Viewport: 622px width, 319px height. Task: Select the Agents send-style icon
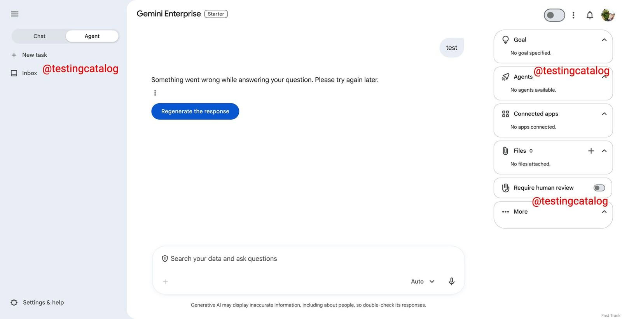(505, 77)
